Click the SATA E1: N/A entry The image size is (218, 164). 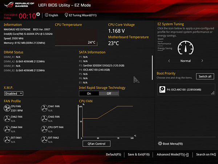coord(83,83)
